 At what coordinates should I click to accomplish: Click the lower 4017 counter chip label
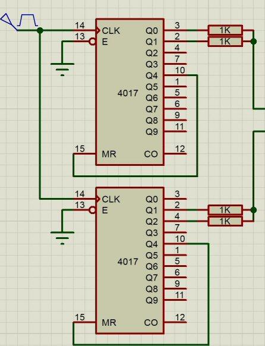point(128,262)
